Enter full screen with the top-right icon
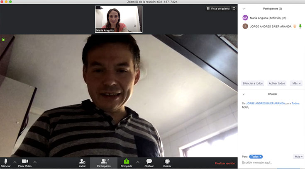This screenshot has width=305, height=169. pos(234,8)
